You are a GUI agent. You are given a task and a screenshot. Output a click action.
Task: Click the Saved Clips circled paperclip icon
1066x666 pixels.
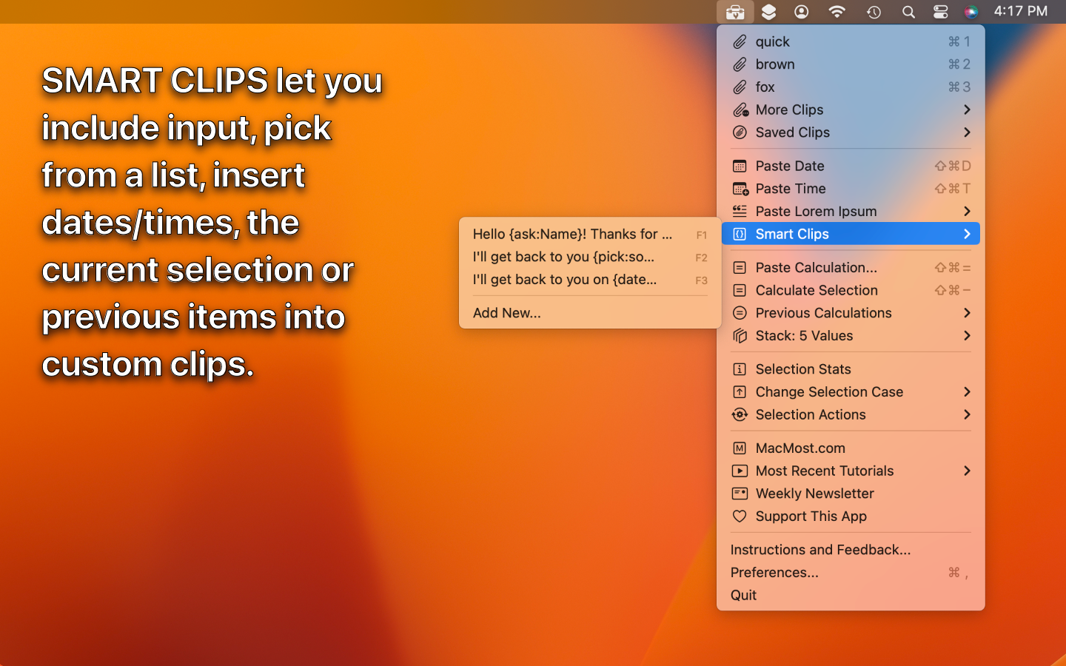740,132
